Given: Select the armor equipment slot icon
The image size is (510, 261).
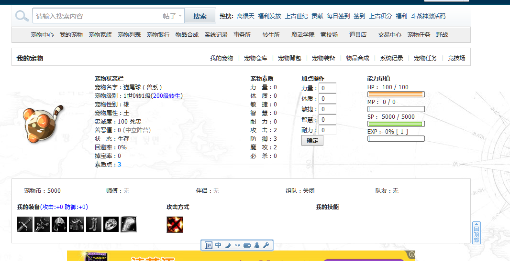Looking at the screenshot, I should 77,224.
